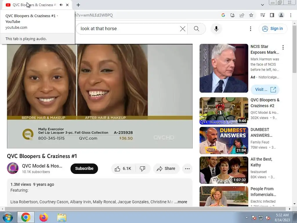
Task: Run search with magnifying glass button
Action: 197,29
